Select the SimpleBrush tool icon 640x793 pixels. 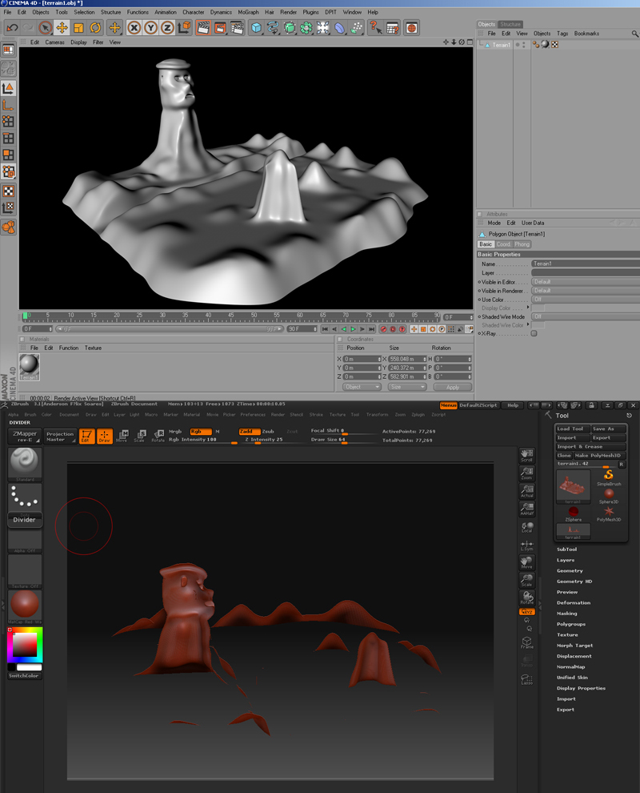(x=609, y=477)
